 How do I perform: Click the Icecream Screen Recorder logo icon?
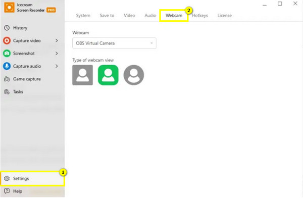pos(9,8)
